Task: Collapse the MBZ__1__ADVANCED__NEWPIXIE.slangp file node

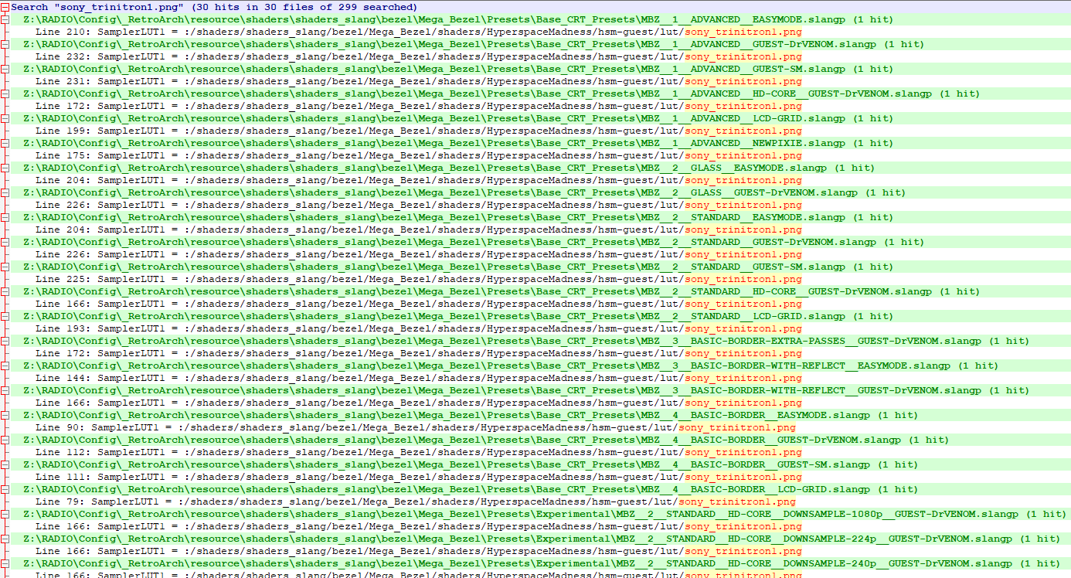Action: [x=5, y=143]
